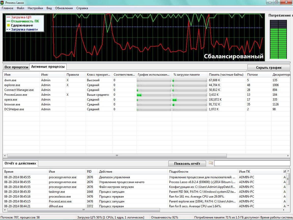Viewport: 293px width, 220px height.
Task: Click the log scroll-down arrow
Action: point(288,206)
